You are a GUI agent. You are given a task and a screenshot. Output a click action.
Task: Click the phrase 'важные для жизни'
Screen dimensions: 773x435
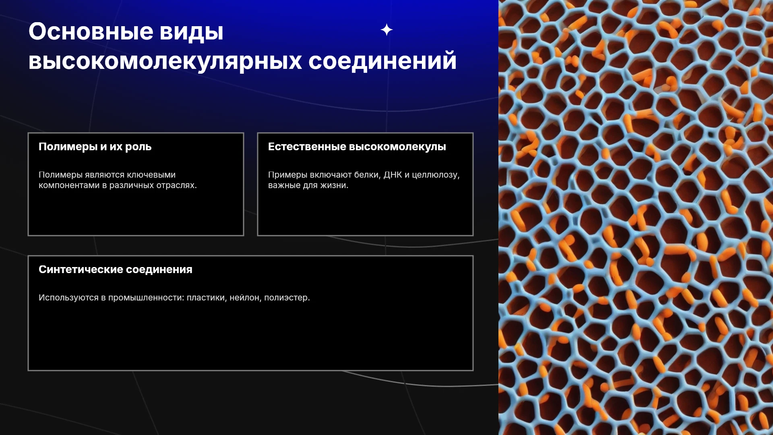308,185
